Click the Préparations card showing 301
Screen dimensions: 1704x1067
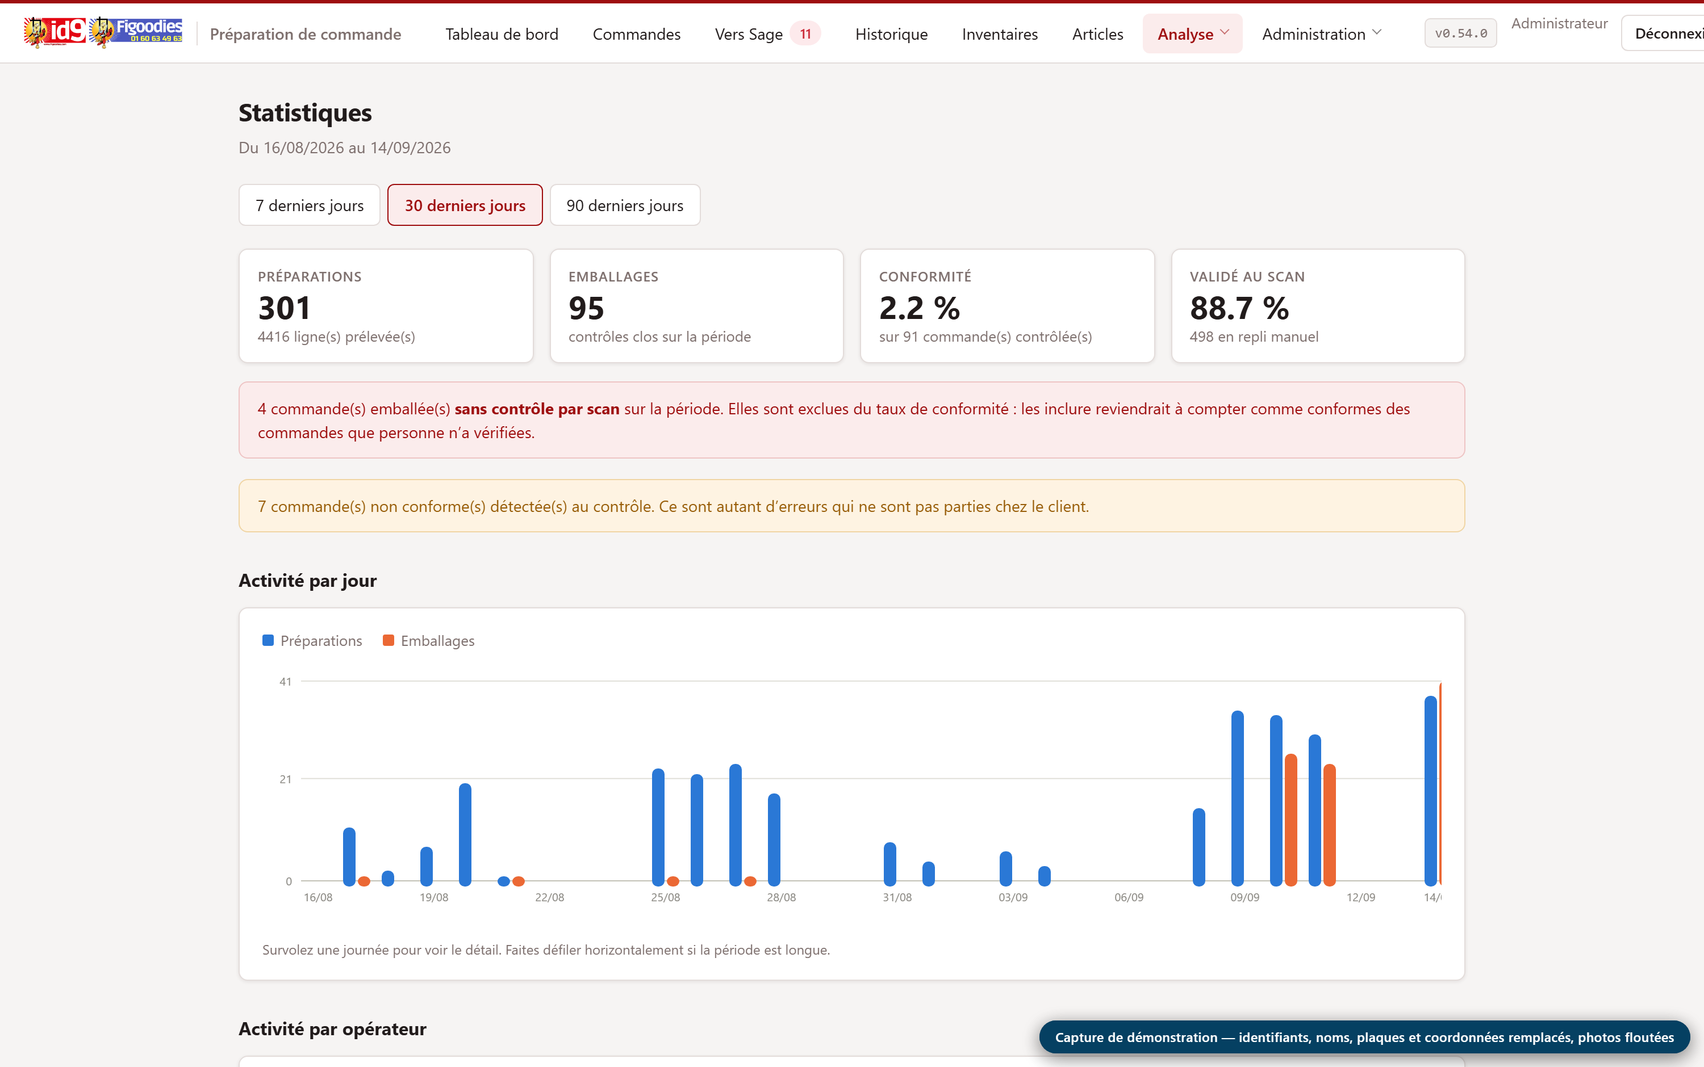(386, 306)
